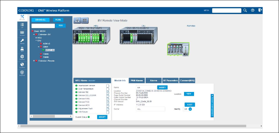Click the green Overall Status indicator
Viewport: 279px width, 133px height.
coord(89,117)
